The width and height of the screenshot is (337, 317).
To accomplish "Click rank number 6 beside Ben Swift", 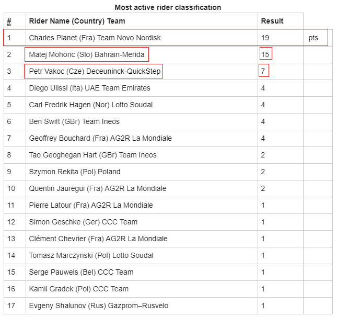I will point(9,121).
